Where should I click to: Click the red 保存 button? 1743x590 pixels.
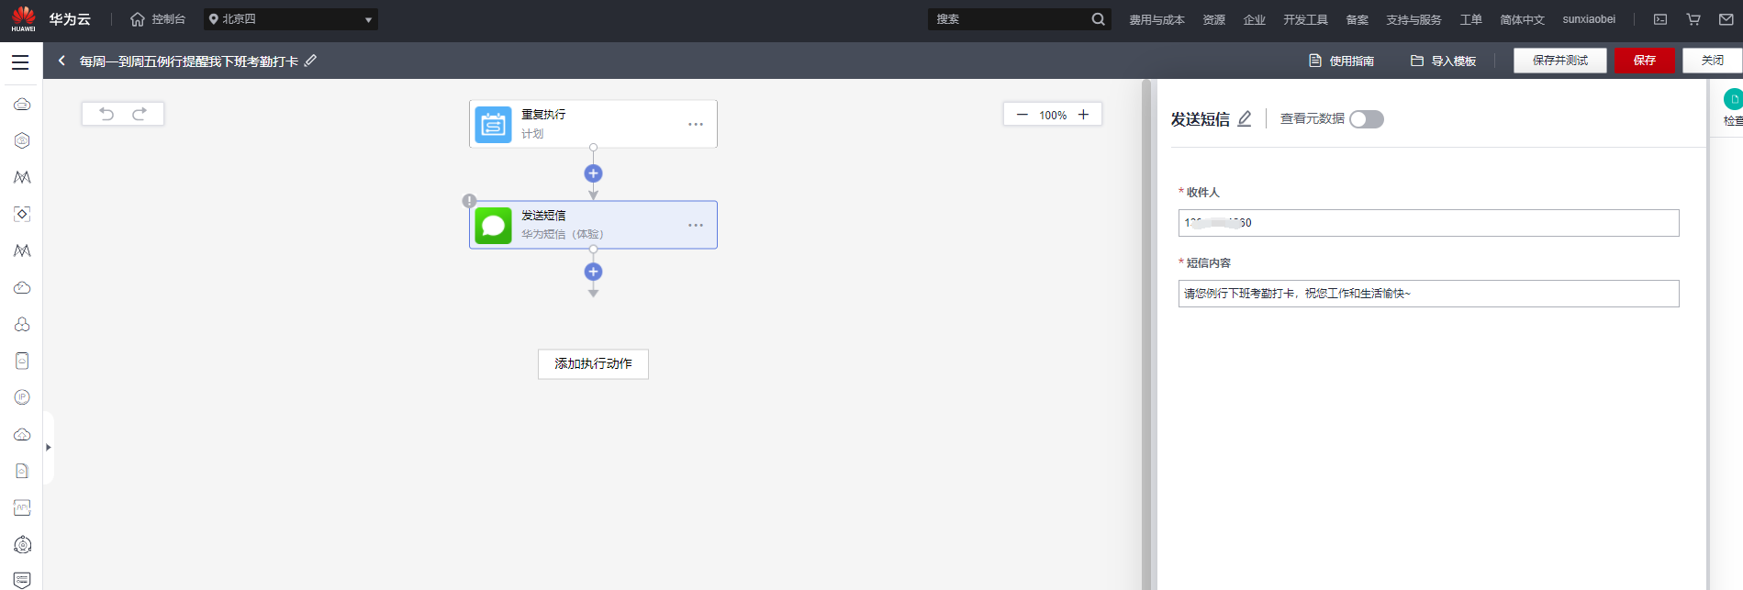1645,61
